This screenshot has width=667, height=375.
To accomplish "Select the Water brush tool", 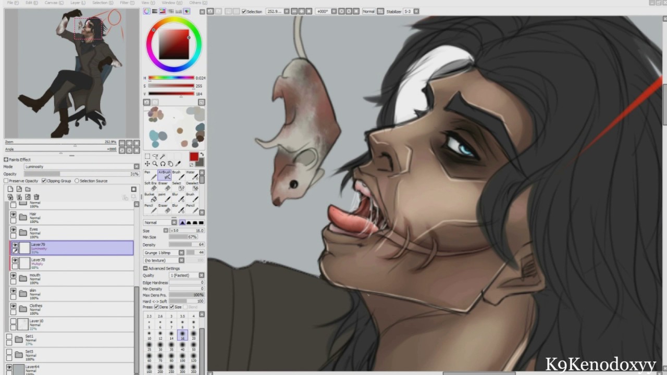I will point(192,175).
